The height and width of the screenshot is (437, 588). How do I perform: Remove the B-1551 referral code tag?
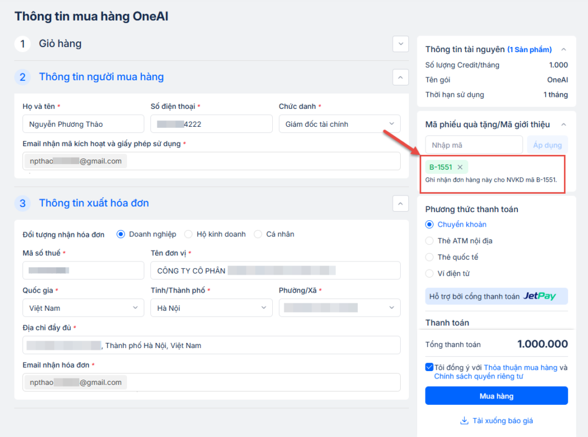coord(460,167)
